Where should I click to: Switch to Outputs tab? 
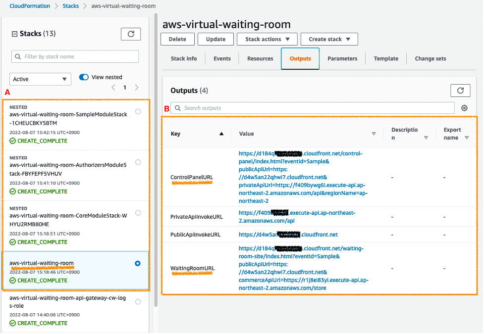[x=300, y=58]
